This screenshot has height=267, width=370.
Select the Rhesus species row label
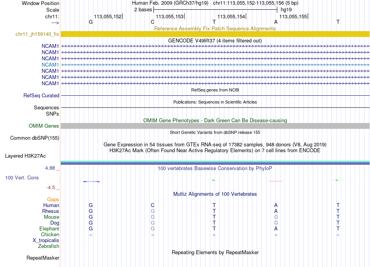click(51, 211)
